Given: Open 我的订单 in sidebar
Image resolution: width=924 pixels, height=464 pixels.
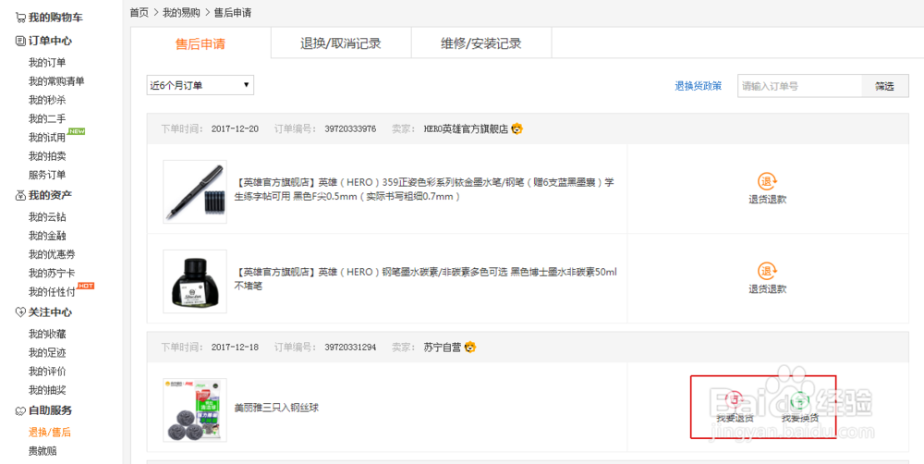Looking at the screenshot, I should (47, 63).
